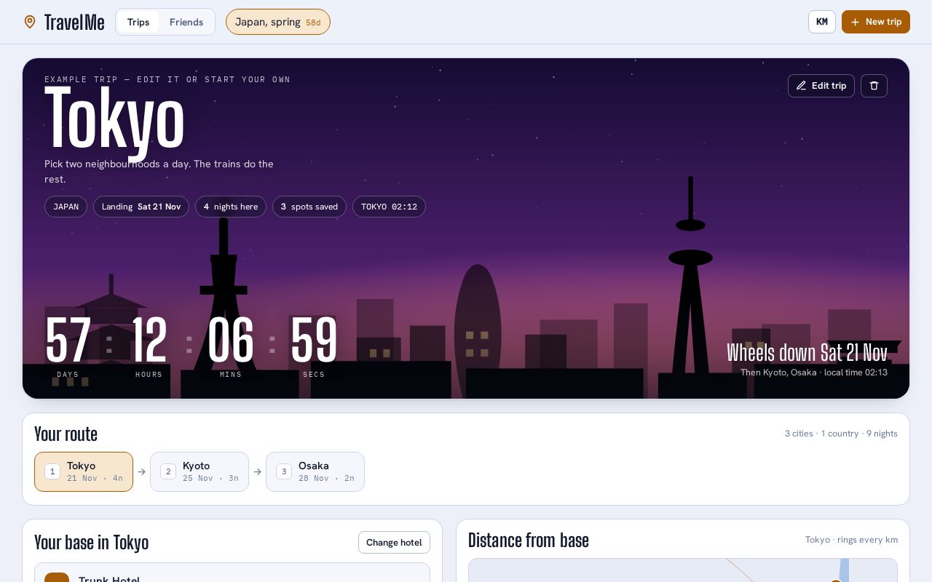Select the Kyoto route stop
The image size is (932, 582).
tap(200, 471)
